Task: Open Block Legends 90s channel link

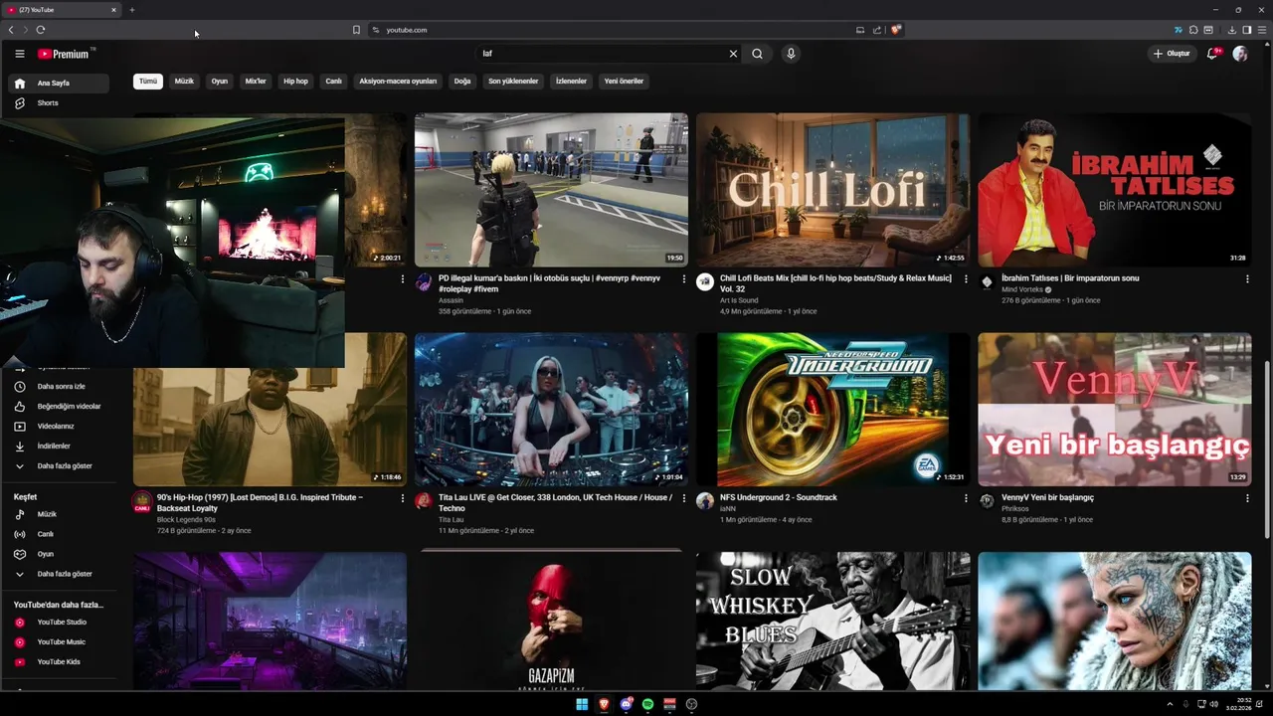Action: pos(186,520)
